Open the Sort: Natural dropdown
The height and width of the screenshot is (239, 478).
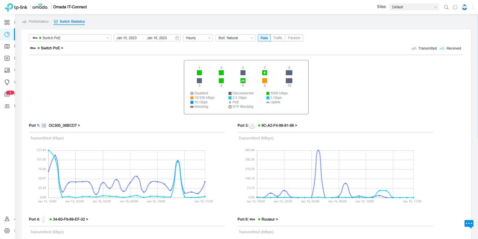click(235, 38)
